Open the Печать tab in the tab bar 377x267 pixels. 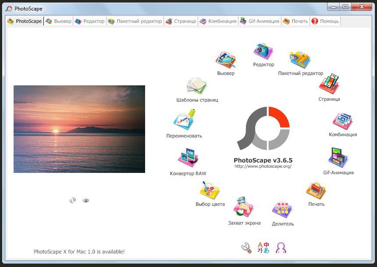point(295,21)
